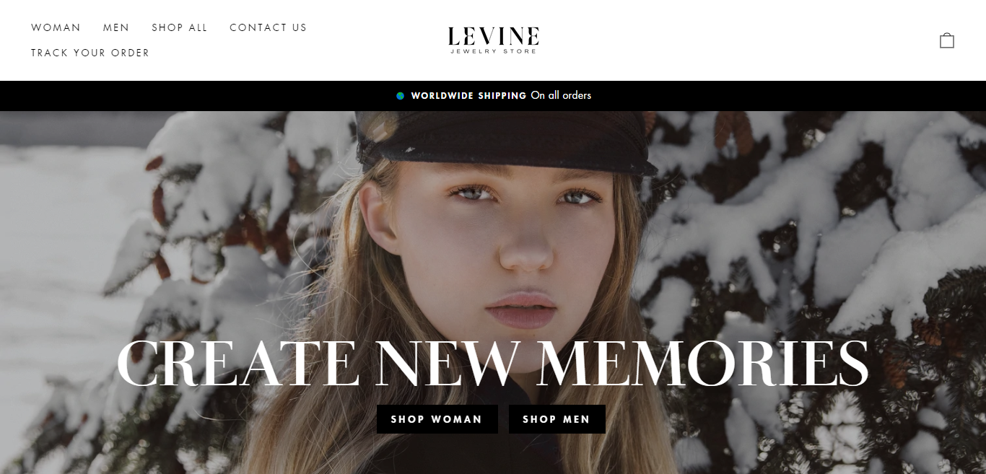Click the SHOP MEN button
Screen dimensions: 986x474
click(x=557, y=419)
